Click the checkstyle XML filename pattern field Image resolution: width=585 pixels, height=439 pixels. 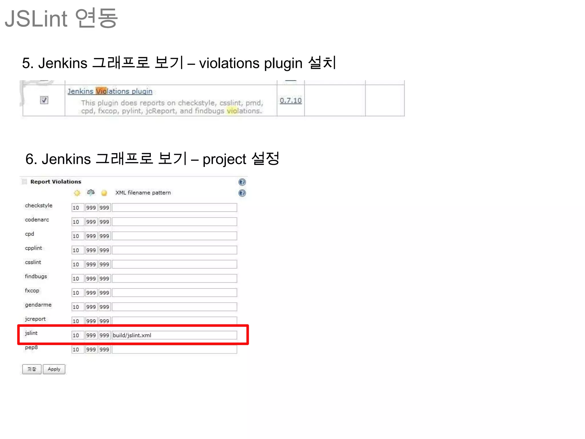click(174, 208)
